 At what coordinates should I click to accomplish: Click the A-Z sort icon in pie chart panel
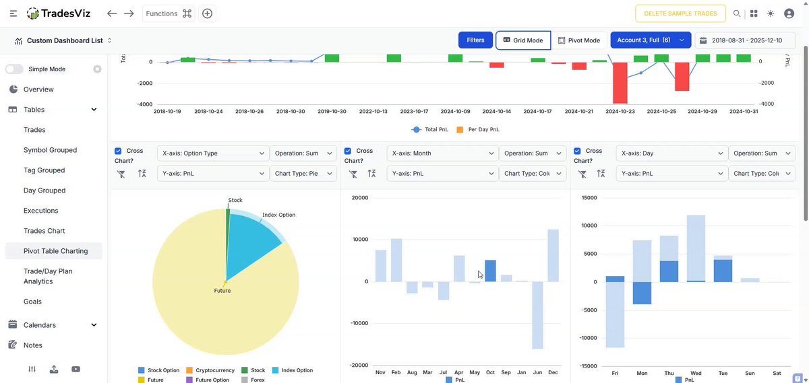click(x=142, y=174)
